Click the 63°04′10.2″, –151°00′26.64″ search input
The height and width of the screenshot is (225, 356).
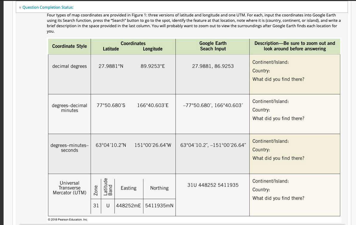click(x=213, y=145)
